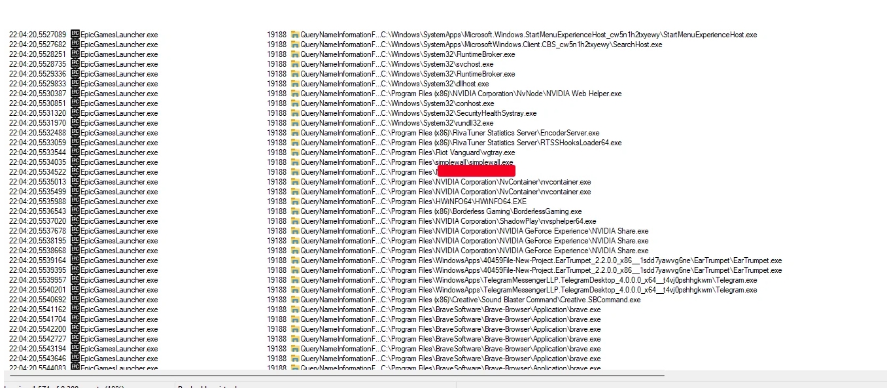
Task: Click Epic Games icon in row 22:04:20,5543646
Action: pyautogui.click(x=75, y=359)
